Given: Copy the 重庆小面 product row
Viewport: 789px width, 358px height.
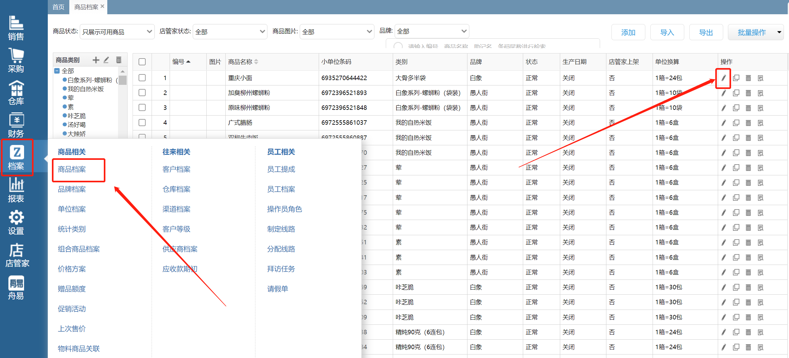Looking at the screenshot, I should coord(736,78).
